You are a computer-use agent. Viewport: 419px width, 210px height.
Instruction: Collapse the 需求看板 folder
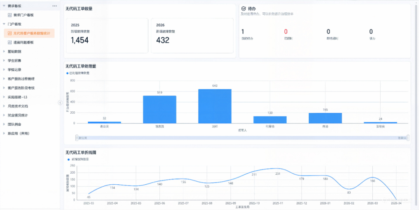[4, 6]
